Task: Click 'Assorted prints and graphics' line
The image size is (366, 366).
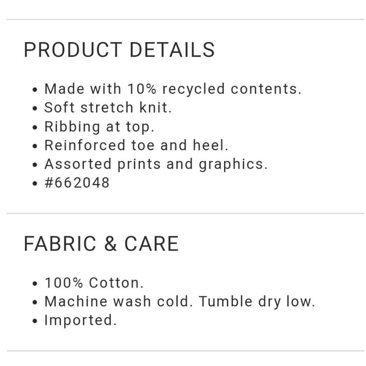Action: [156, 164]
